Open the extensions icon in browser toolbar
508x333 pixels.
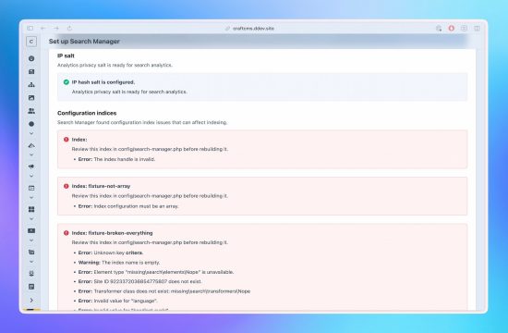tap(439, 29)
